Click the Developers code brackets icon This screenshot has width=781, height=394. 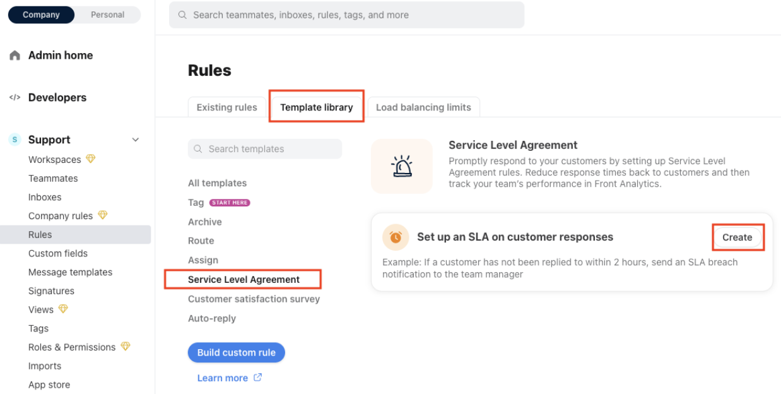pyautogui.click(x=15, y=97)
